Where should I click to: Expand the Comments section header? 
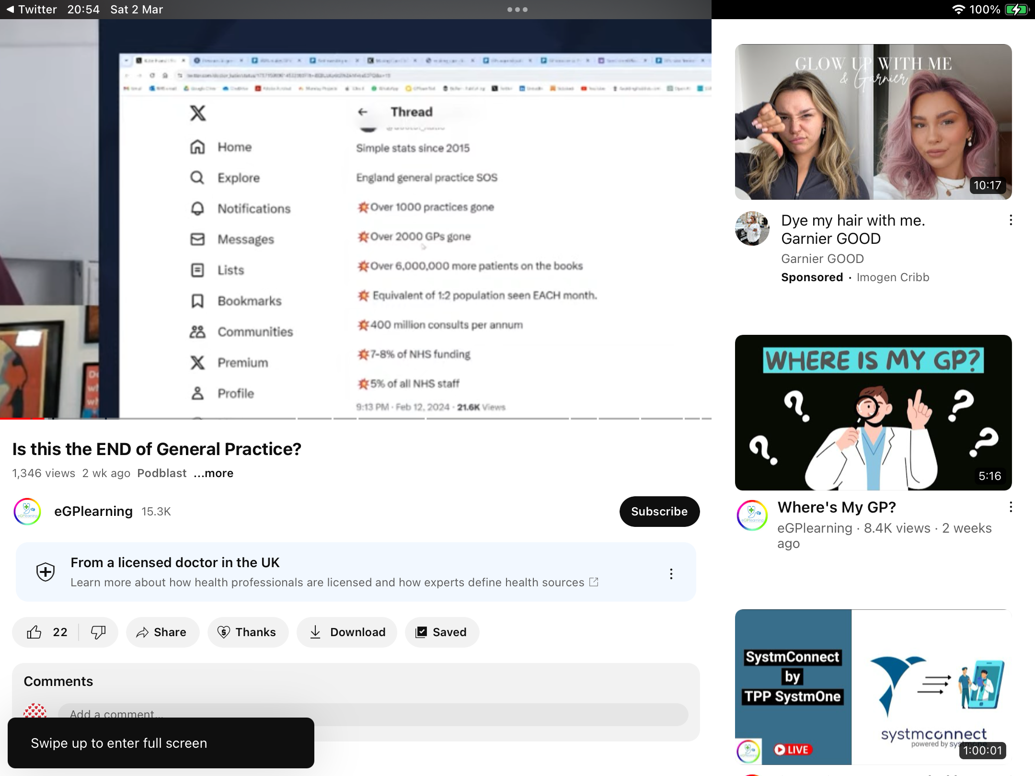58,682
